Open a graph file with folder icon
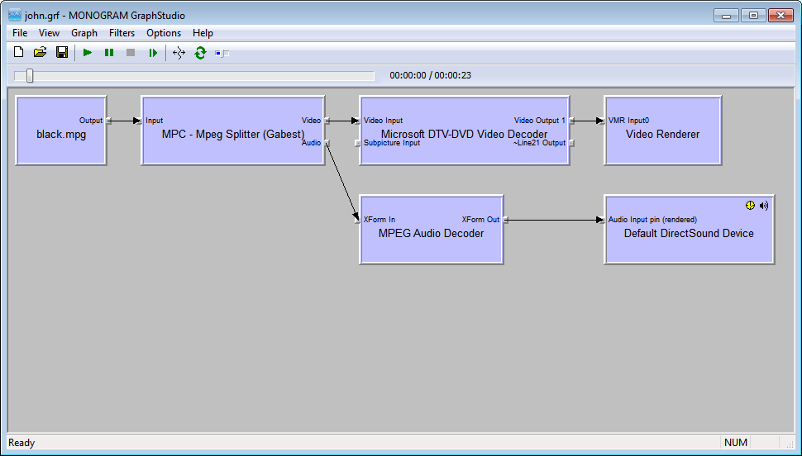802x456 pixels. point(40,52)
